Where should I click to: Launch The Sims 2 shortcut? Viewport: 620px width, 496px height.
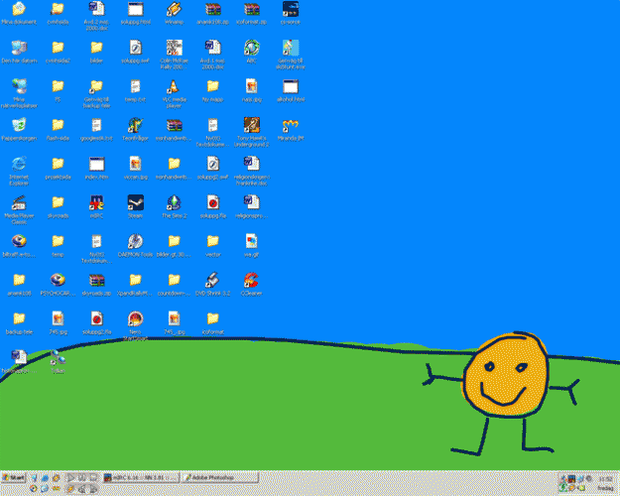(x=174, y=201)
